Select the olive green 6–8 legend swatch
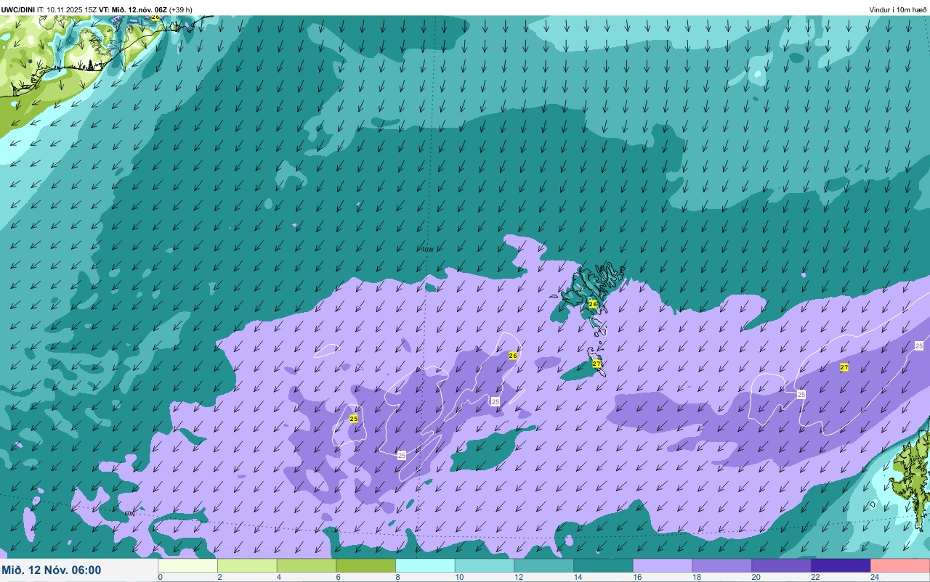This screenshot has width=930, height=582. 365,565
